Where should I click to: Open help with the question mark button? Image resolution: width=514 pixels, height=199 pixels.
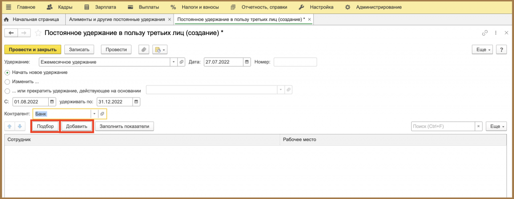pyautogui.click(x=501, y=49)
